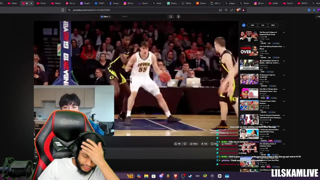The height and width of the screenshot is (180, 320).
Task: Dislike the video with thumbs-down button
Action: (185, 144)
